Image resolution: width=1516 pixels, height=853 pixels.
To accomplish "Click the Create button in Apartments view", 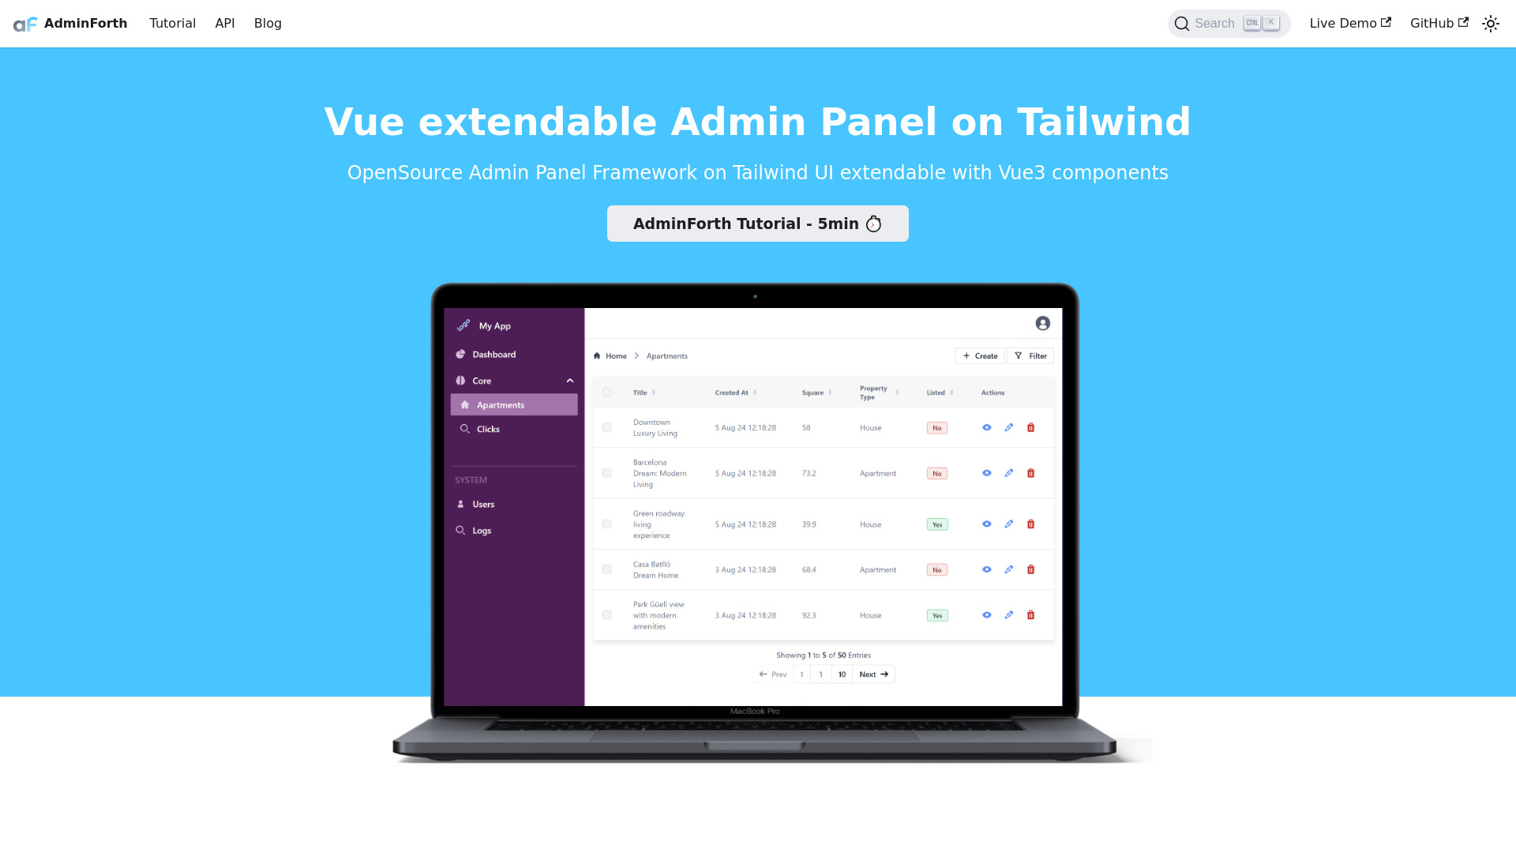I will (980, 355).
